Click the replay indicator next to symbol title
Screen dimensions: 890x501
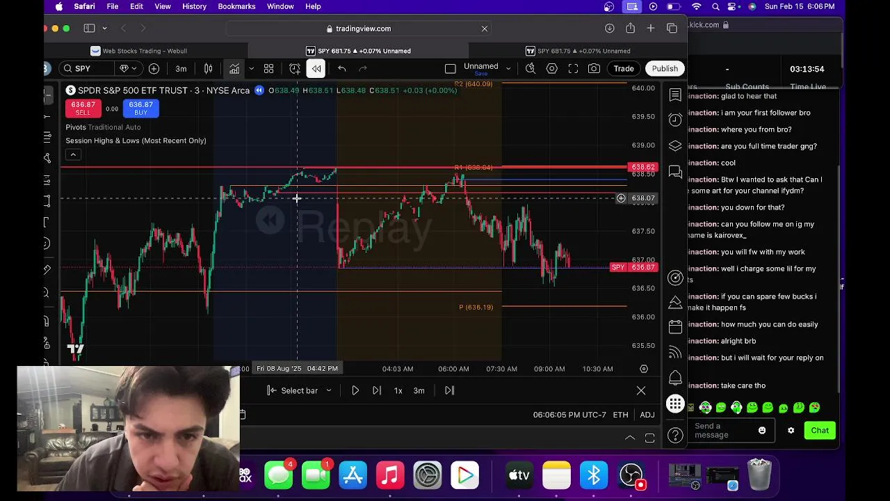coord(259,90)
